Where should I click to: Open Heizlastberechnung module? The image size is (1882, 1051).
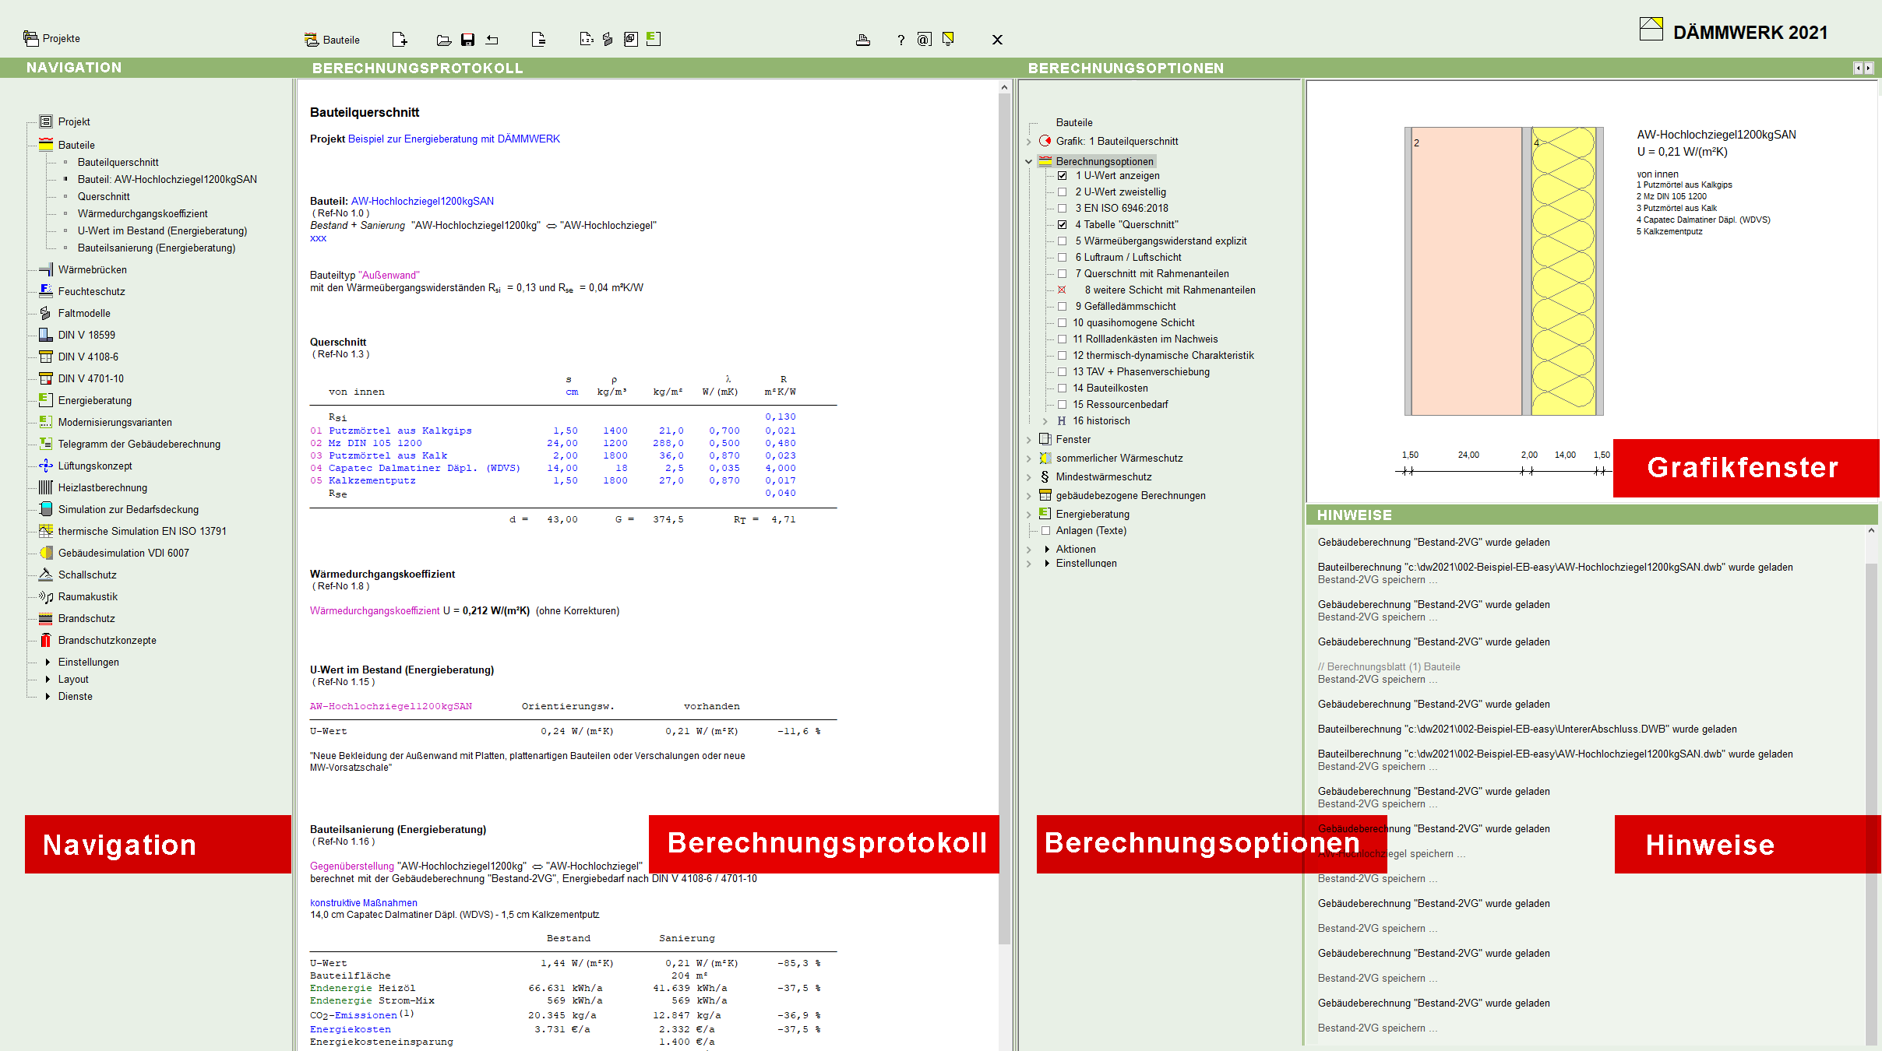[102, 487]
